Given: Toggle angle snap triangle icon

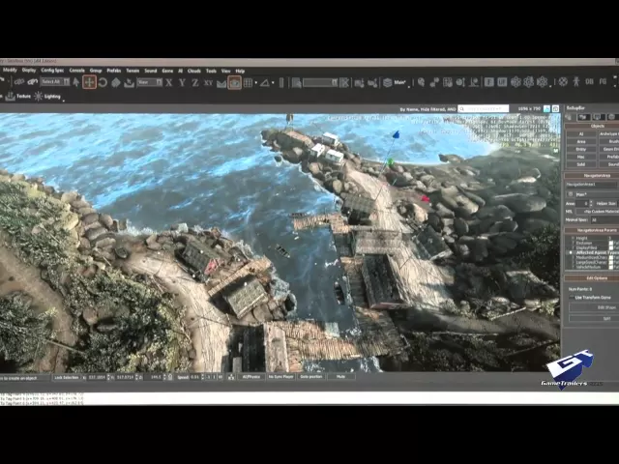Looking at the screenshot, I should (265, 82).
